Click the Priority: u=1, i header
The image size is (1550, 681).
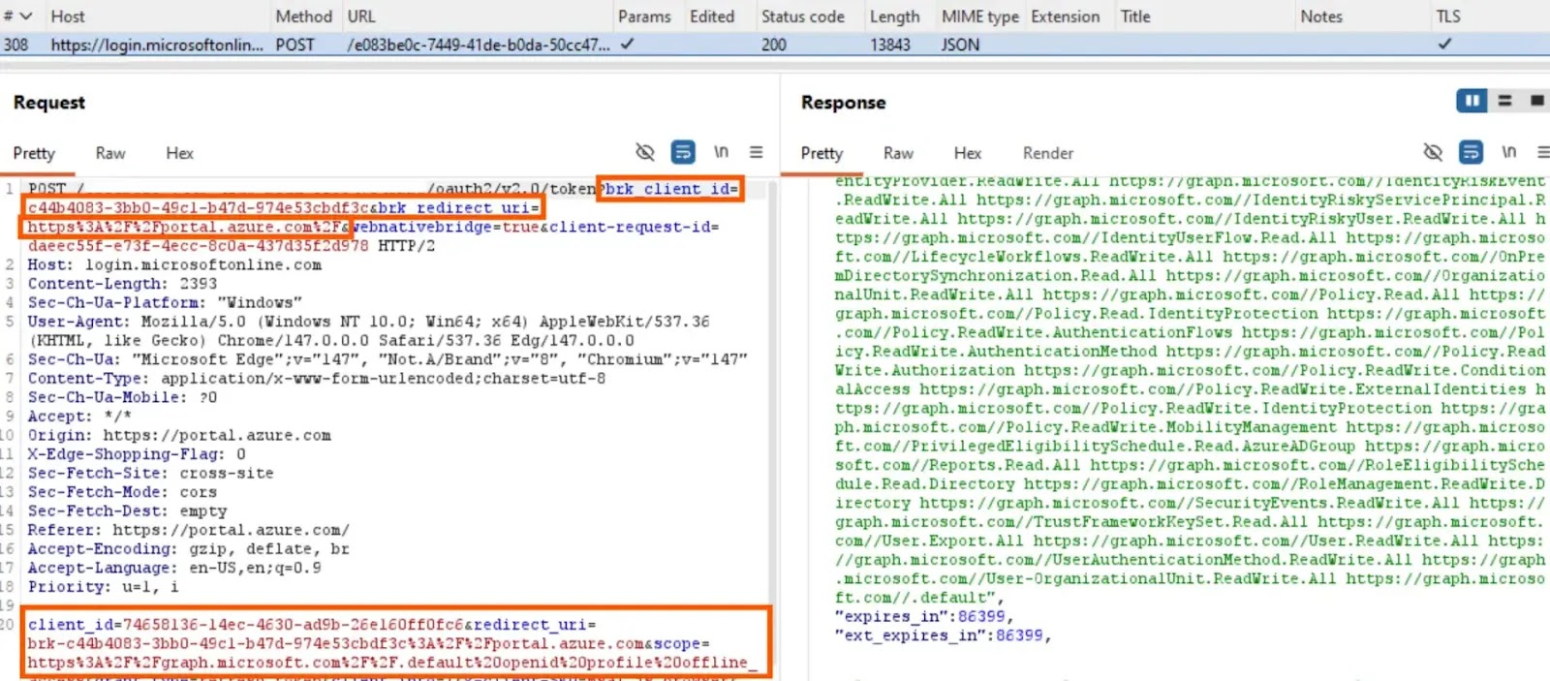pos(103,587)
